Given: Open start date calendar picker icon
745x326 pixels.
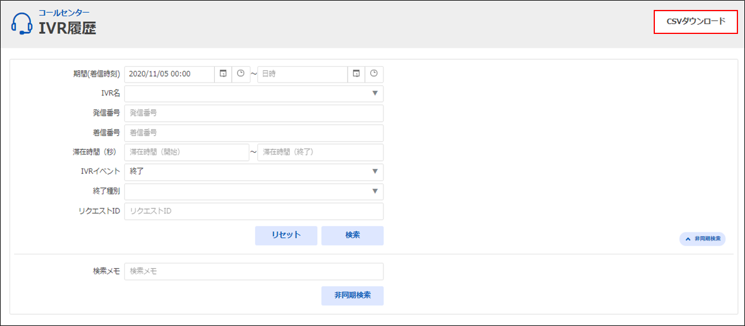Looking at the screenshot, I should coord(223,74).
